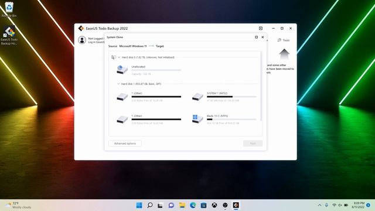Image resolution: width=375 pixels, height=211 pixels.
Task: Open EaseUS Todo Backup Home desktop shortcut
Action: [x=9, y=36]
